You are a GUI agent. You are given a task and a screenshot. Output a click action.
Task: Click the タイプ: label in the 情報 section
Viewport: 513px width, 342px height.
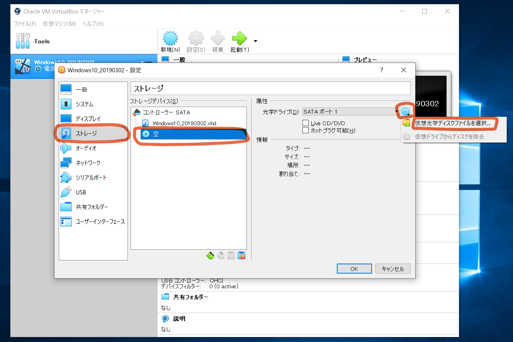(x=292, y=148)
